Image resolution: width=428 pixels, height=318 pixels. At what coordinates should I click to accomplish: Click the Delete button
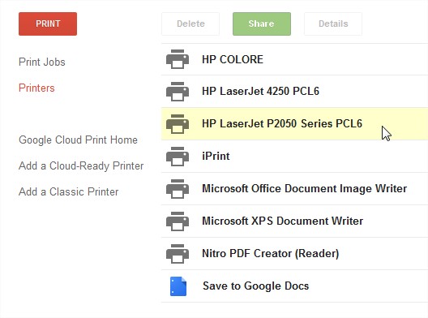tap(190, 24)
